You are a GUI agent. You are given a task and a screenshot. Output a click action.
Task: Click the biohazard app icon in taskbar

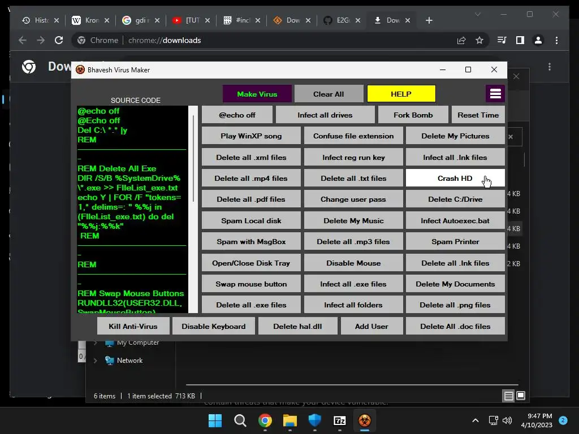(x=365, y=420)
